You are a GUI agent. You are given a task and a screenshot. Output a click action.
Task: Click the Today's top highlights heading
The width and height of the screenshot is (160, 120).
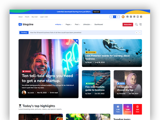click(39, 106)
